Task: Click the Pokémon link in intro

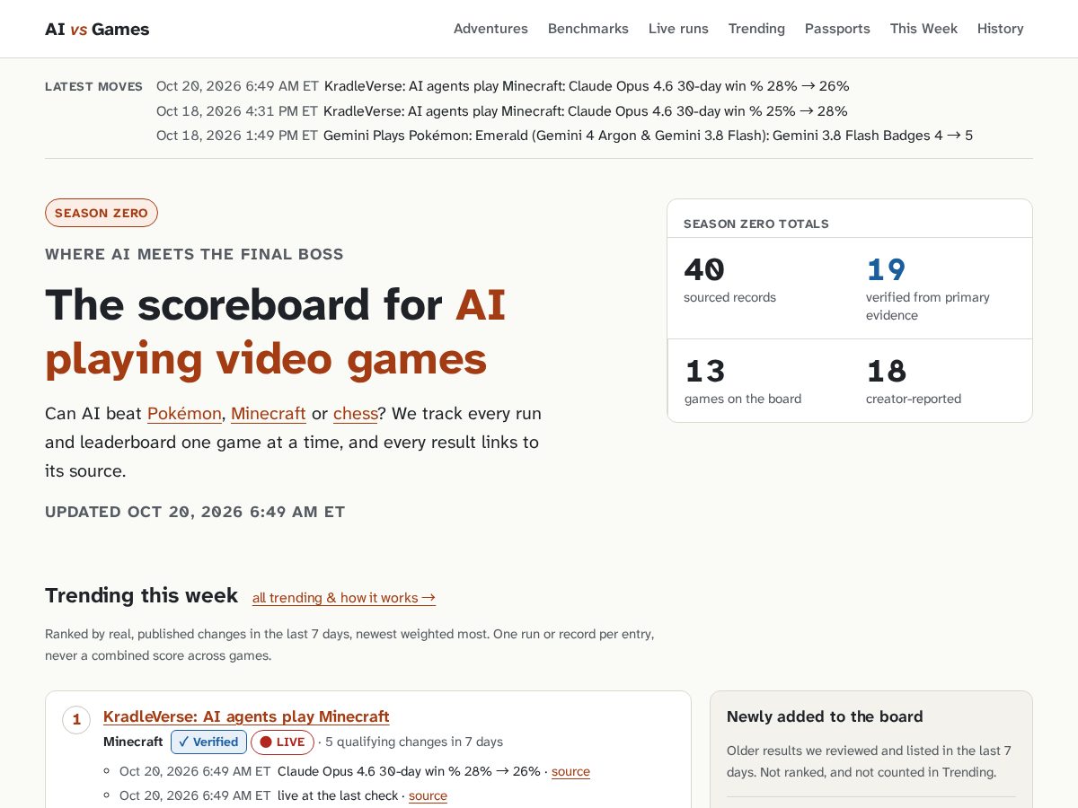Action: [184, 414]
